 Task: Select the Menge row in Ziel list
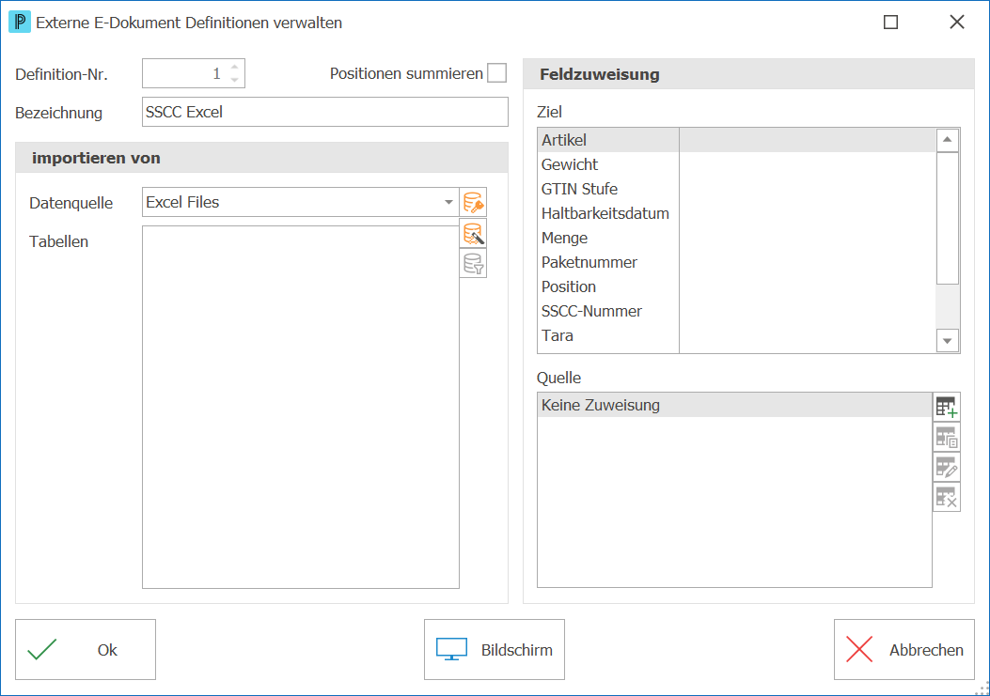[736, 238]
